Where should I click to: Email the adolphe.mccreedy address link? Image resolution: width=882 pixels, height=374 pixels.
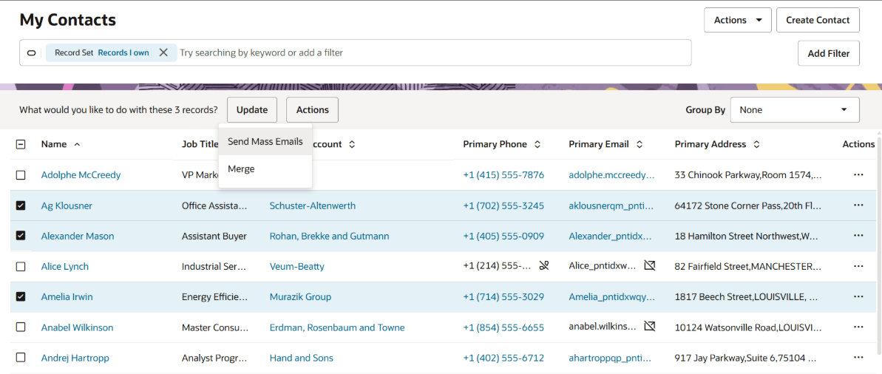(611, 175)
